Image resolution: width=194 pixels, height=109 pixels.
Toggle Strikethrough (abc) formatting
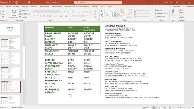(x=47, y=16)
